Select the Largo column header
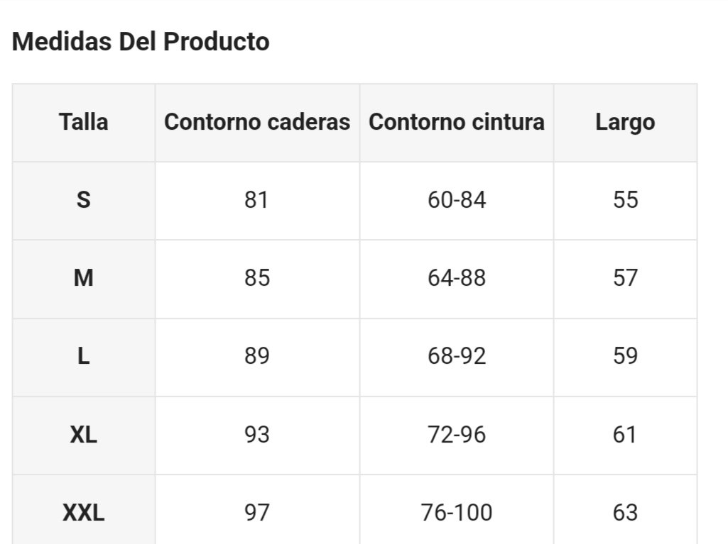Image resolution: width=728 pixels, height=544 pixels. [x=626, y=123]
